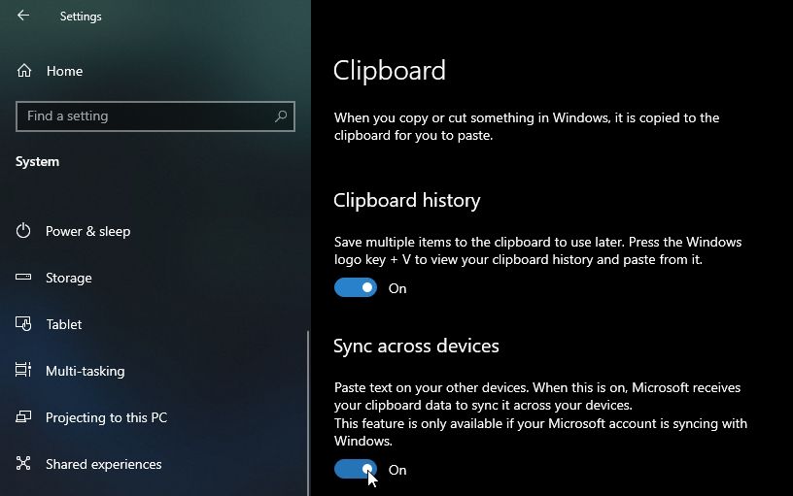793x496 pixels.
Task: Go to Settings Home
Action: pos(64,71)
